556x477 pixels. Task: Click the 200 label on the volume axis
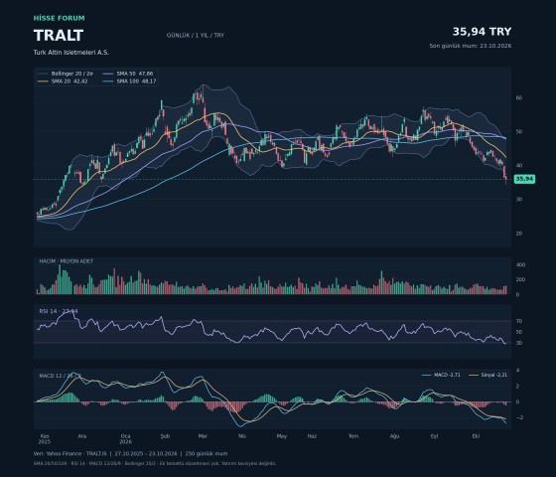521,279
